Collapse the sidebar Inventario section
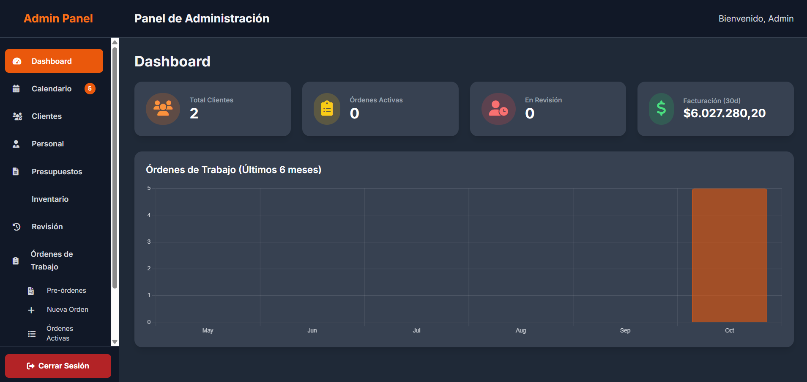The height and width of the screenshot is (382, 807). click(50, 199)
